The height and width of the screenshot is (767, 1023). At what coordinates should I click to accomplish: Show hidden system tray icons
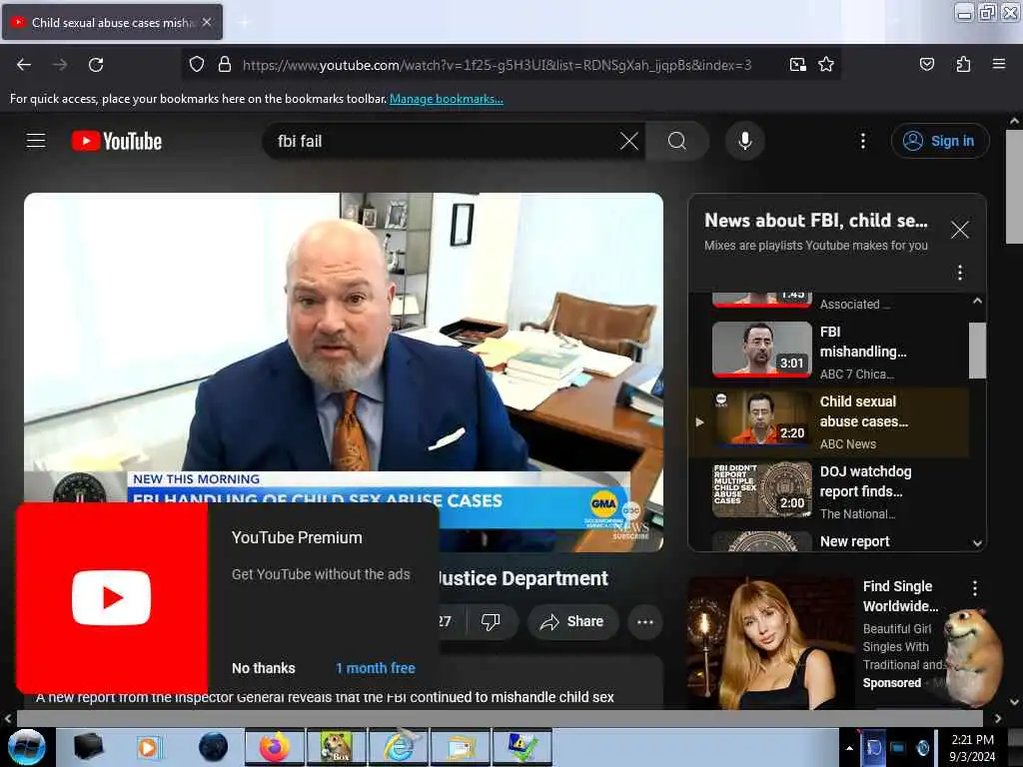tap(849, 749)
